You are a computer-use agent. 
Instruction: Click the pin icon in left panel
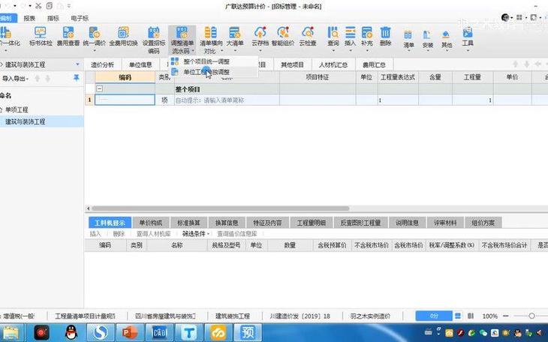pyautogui.click(x=76, y=78)
